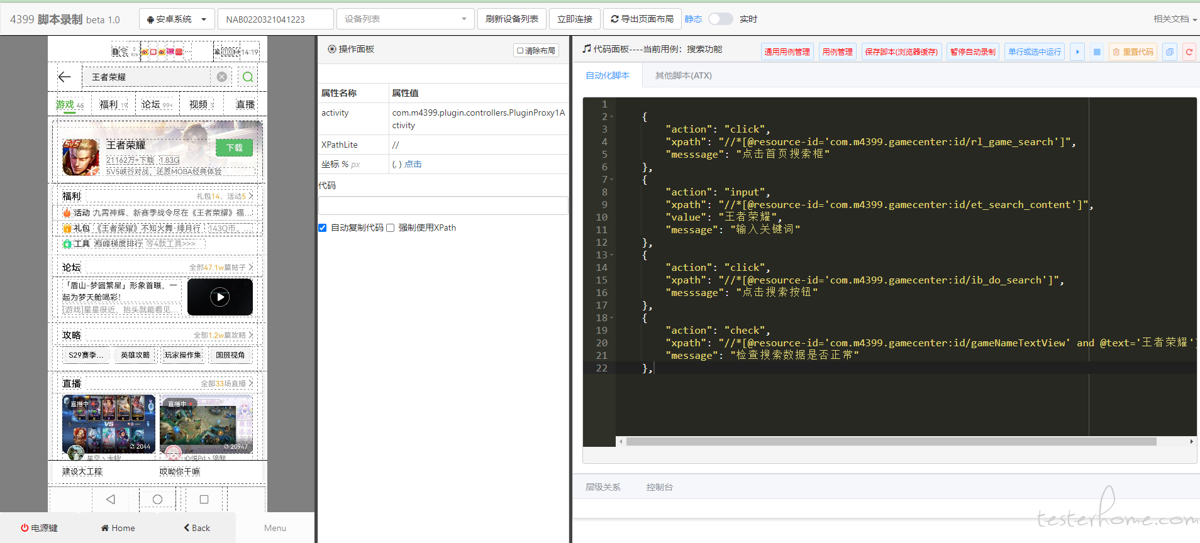Click 保存脚本(浏览器缓存) button
1200x543 pixels.
click(x=901, y=52)
